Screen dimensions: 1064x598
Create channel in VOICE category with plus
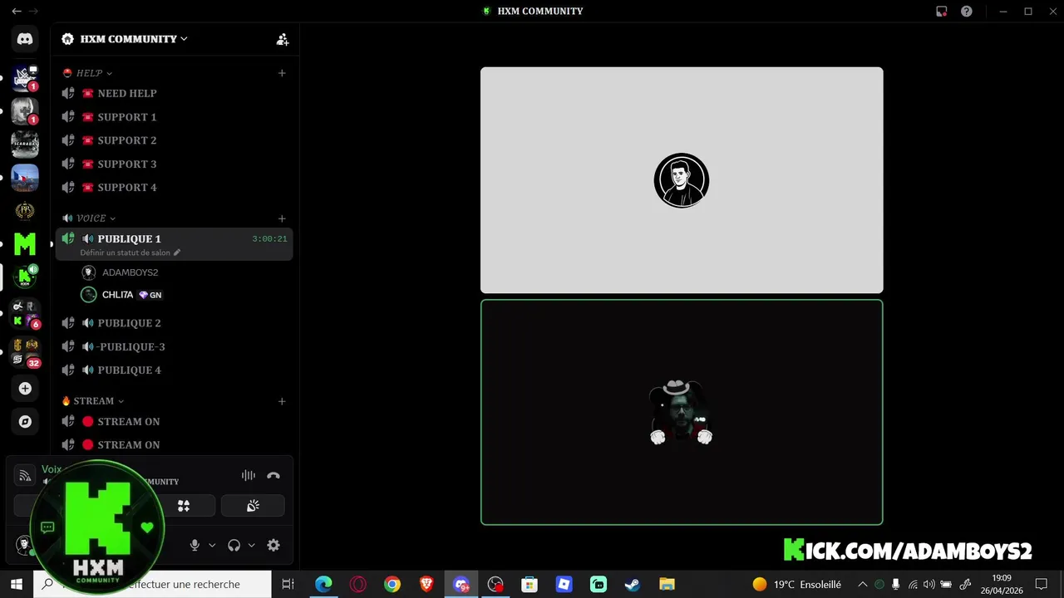[x=282, y=218]
